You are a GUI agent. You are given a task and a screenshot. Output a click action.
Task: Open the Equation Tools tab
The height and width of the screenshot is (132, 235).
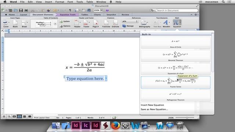pyautogui.click(x=68, y=15)
